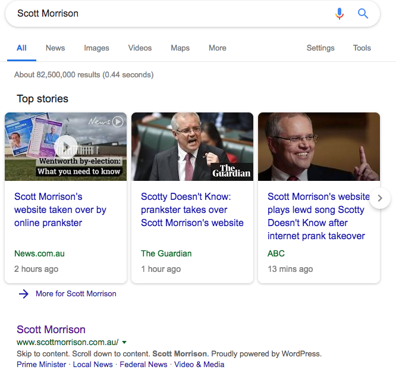The image size is (396, 379).
Task: Open the Scott Morrison website result title
Action: coord(51,330)
